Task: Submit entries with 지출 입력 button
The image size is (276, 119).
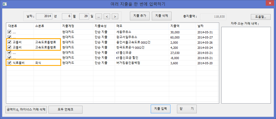Action: pos(160,109)
